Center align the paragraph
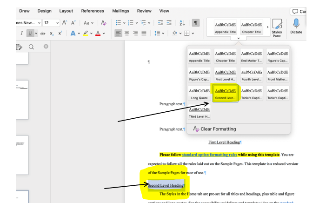The height and width of the screenshot is (203, 319). pos(127,33)
